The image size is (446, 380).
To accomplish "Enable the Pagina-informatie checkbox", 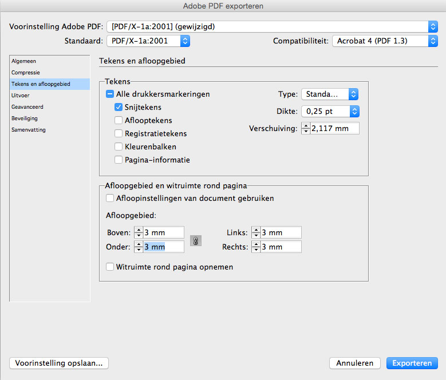I will click(119, 160).
